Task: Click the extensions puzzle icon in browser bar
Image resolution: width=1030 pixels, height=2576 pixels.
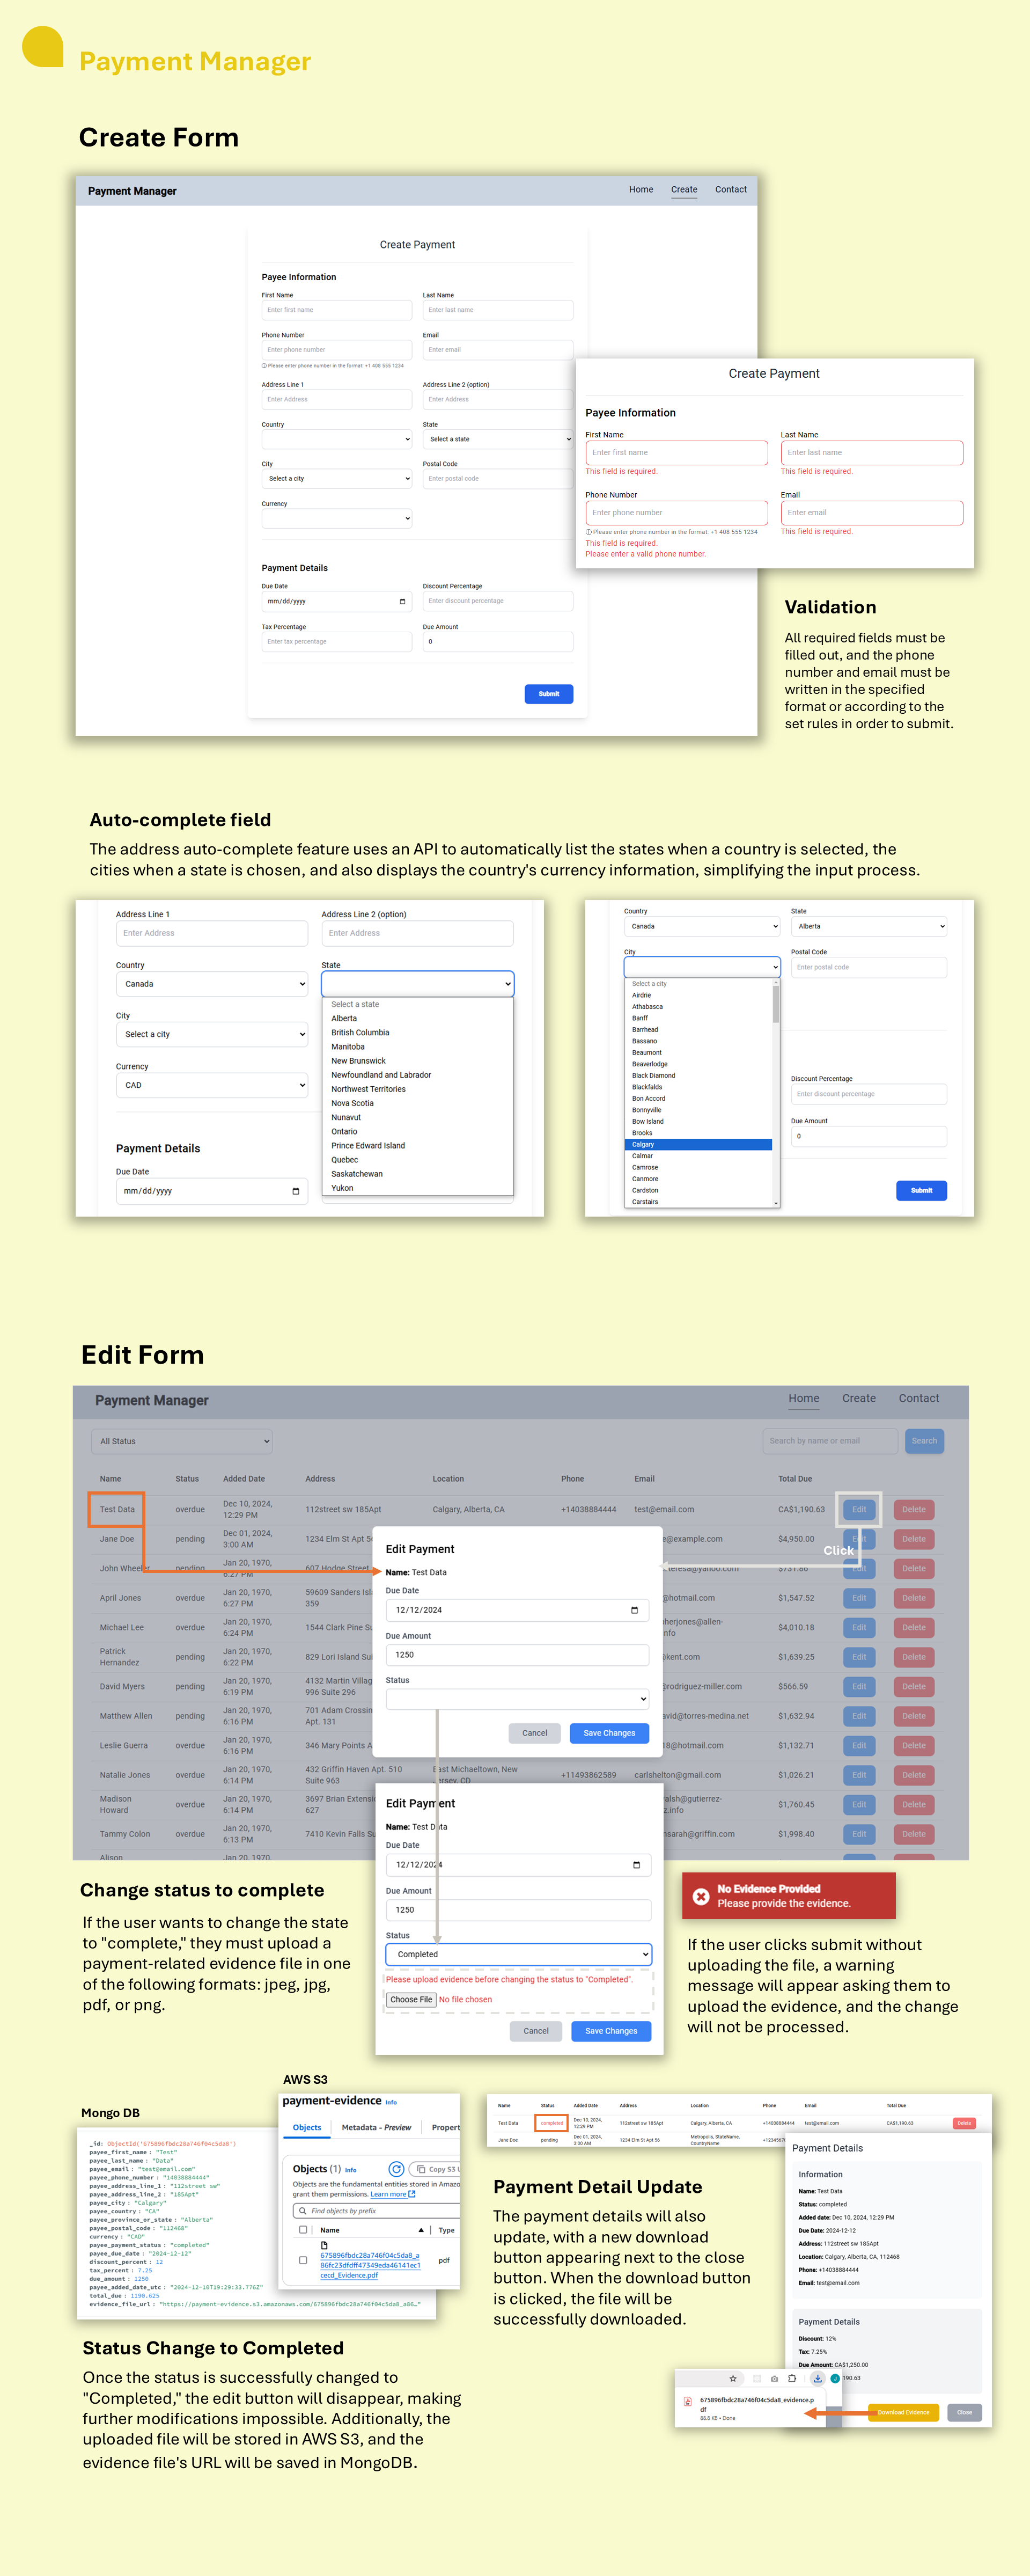Action: [x=792, y=2379]
